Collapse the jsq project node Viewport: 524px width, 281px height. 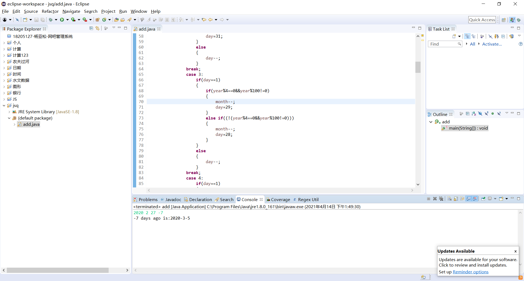point(4,106)
